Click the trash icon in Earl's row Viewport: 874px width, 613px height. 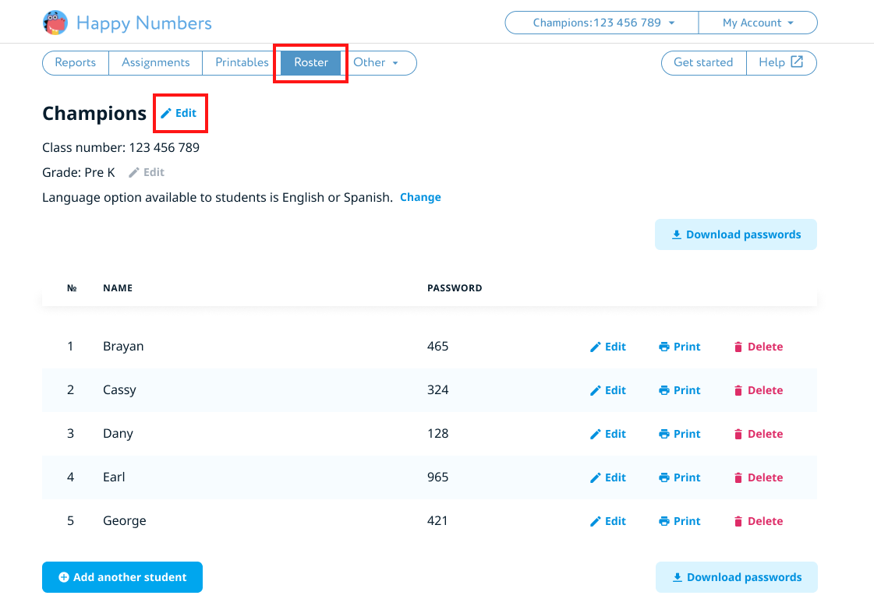point(738,478)
